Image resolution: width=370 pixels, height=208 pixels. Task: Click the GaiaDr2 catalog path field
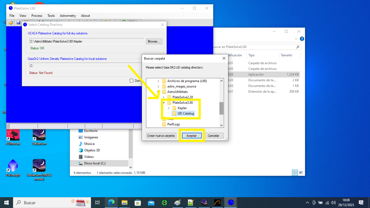point(85,66)
